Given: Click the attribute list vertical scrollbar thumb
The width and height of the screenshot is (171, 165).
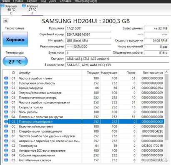Looking at the screenshot, I should pos(166,107).
